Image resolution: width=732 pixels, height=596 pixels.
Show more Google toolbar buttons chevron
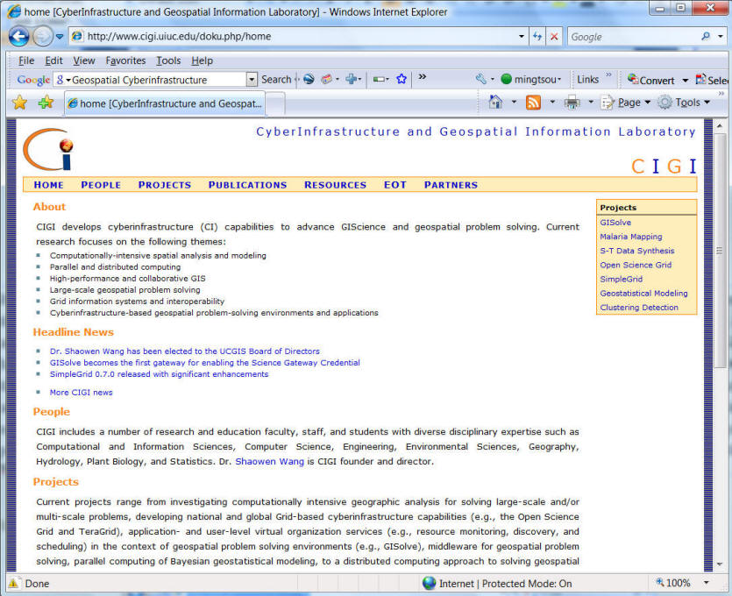click(423, 77)
